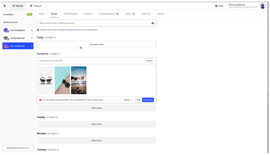Click the Preview button
Viewport: 270px width, 155px height.
[x=149, y=61]
